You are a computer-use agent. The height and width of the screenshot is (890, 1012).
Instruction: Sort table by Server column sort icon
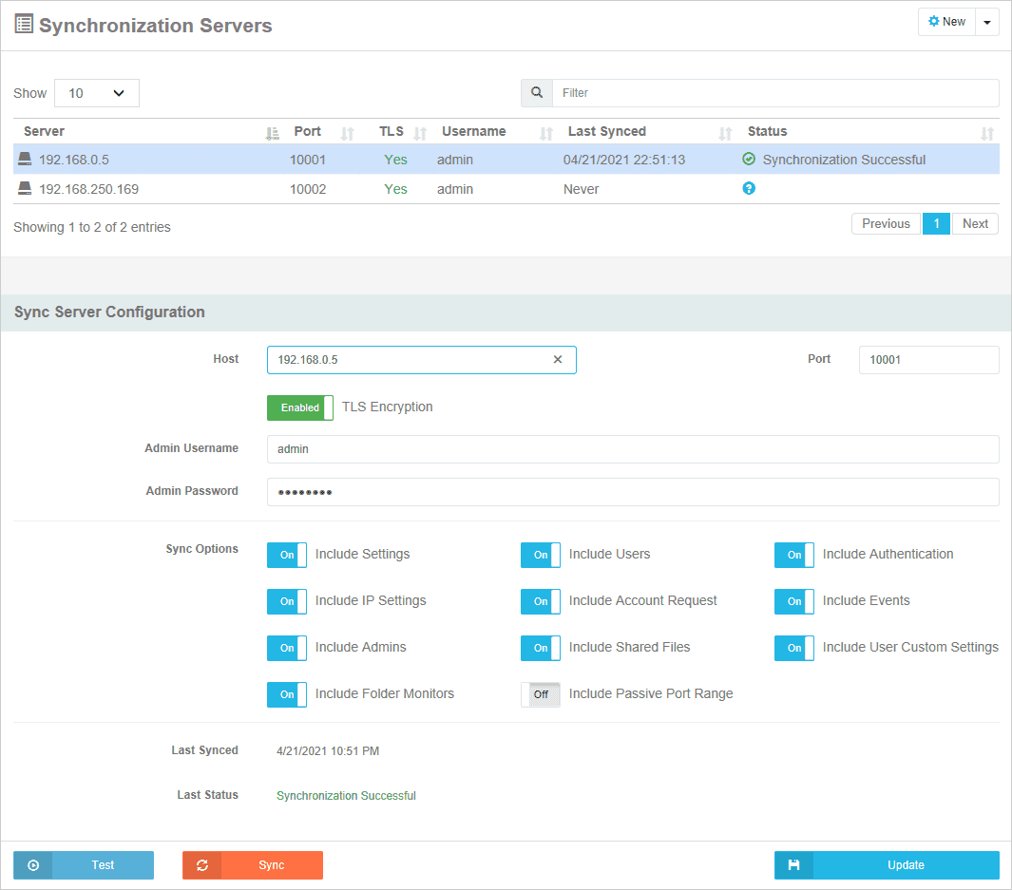(272, 133)
